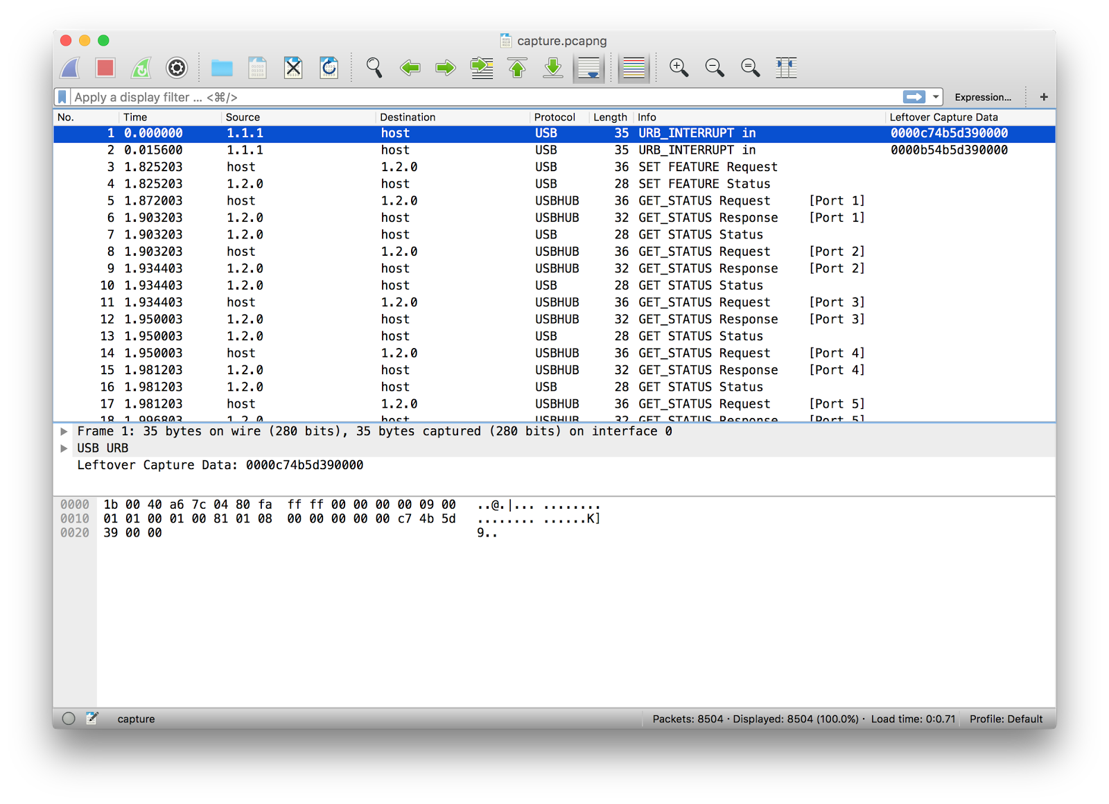Open capture options gear icon

(177, 68)
